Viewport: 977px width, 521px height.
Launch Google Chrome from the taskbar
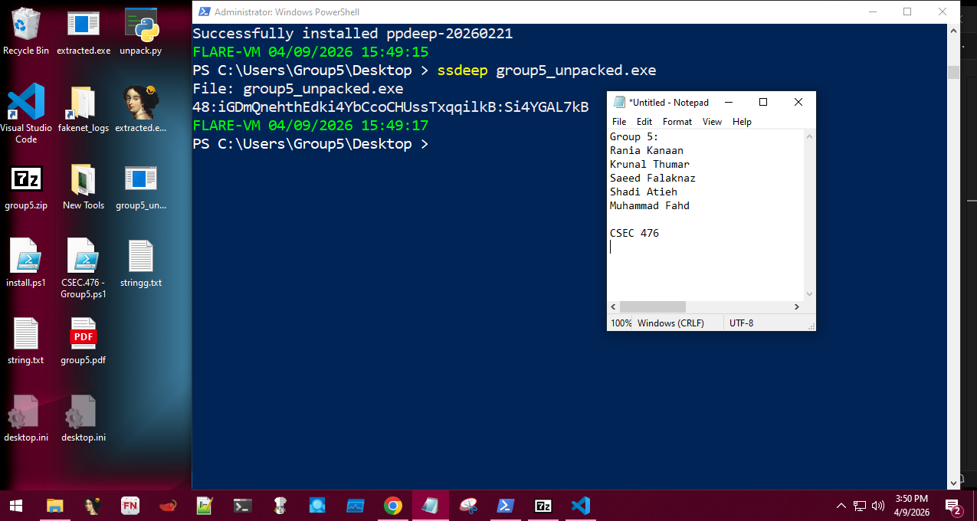pos(393,506)
